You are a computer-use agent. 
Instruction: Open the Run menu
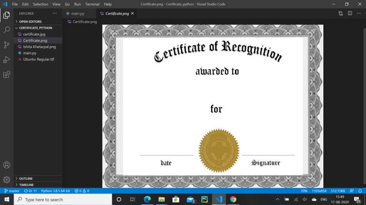click(77, 4)
